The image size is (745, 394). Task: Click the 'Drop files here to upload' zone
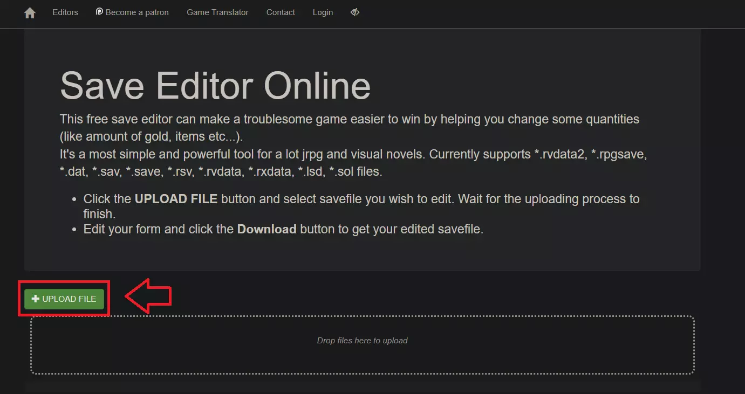(x=362, y=345)
